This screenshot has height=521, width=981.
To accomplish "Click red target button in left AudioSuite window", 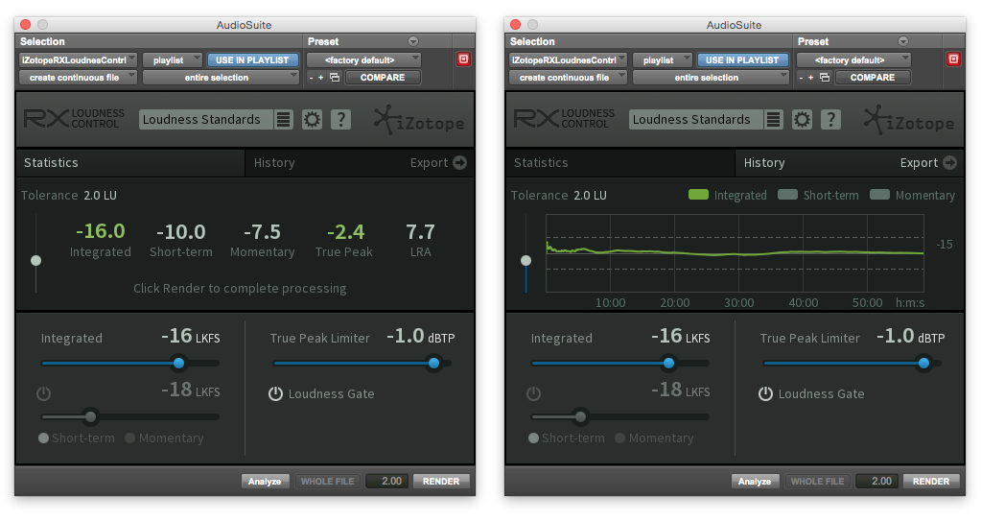I will point(463,59).
